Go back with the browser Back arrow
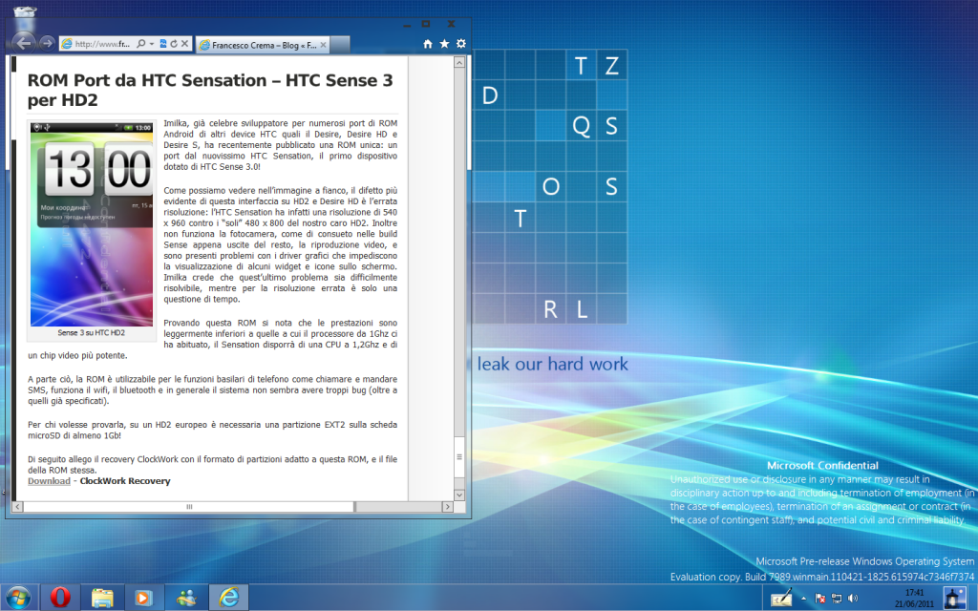Viewport: 978px width, 611px height. coord(24,43)
